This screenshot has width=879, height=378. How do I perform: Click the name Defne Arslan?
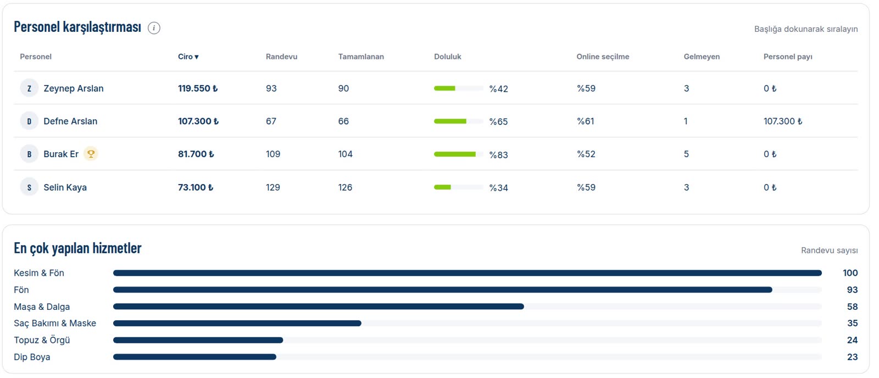pyautogui.click(x=70, y=121)
